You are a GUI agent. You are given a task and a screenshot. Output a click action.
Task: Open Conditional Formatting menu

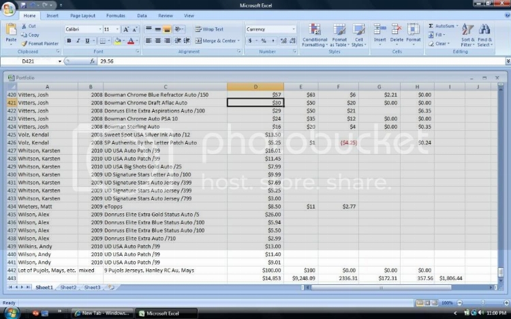[315, 35]
